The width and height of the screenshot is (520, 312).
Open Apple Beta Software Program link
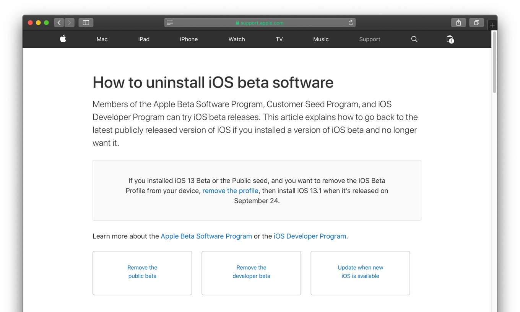(206, 236)
